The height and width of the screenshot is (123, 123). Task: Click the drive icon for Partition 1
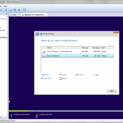[x=44, y=52]
